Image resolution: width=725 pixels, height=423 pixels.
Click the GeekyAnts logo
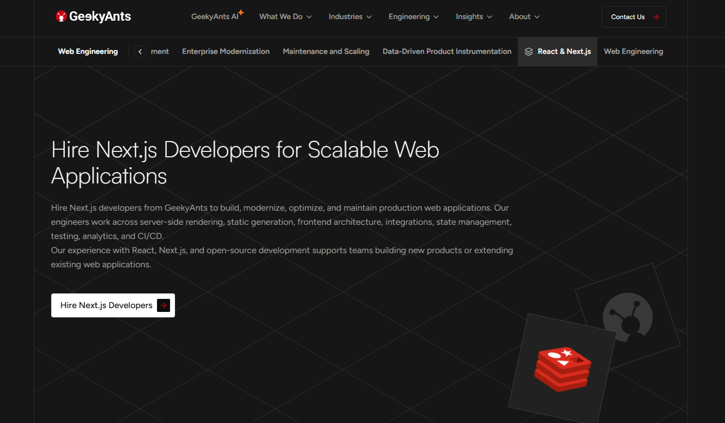93,16
